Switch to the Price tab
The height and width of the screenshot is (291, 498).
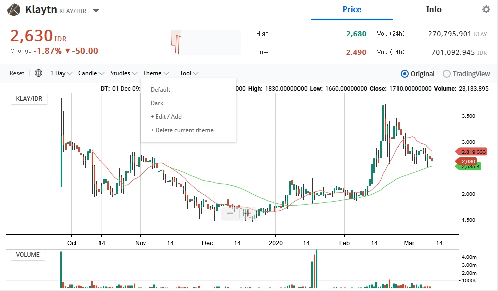[352, 9]
